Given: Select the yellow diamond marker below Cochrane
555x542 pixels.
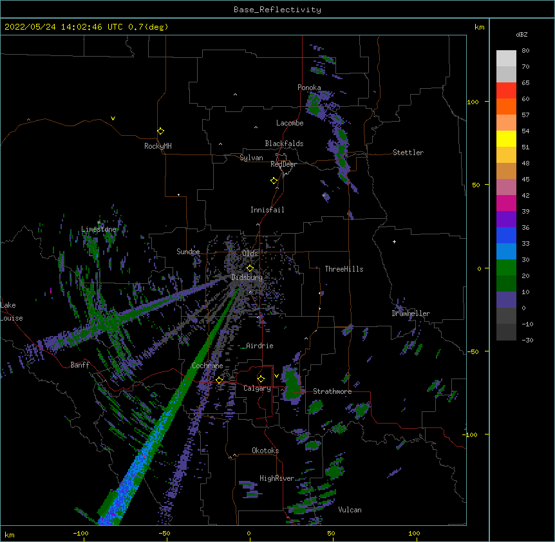Looking at the screenshot, I should pyautogui.click(x=220, y=380).
